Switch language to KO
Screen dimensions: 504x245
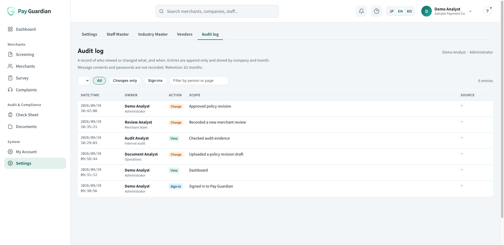tap(409, 11)
